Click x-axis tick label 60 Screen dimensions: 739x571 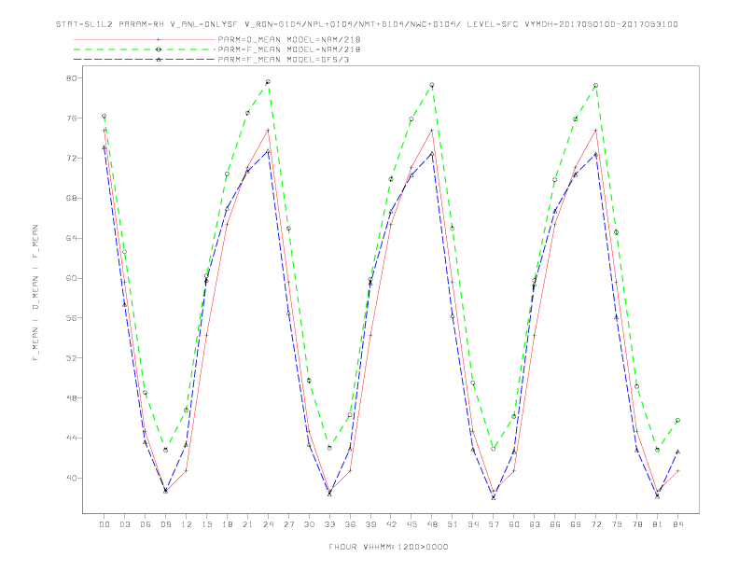pyautogui.click(x=514, y=524)
